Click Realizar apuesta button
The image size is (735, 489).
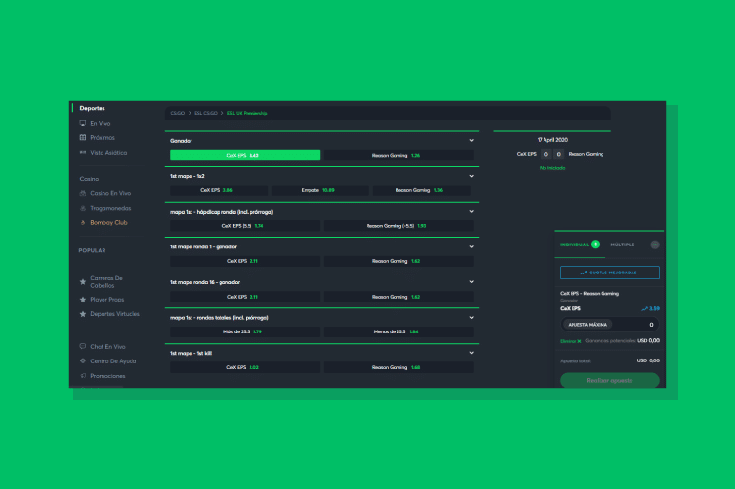click(x=609, y=381)
